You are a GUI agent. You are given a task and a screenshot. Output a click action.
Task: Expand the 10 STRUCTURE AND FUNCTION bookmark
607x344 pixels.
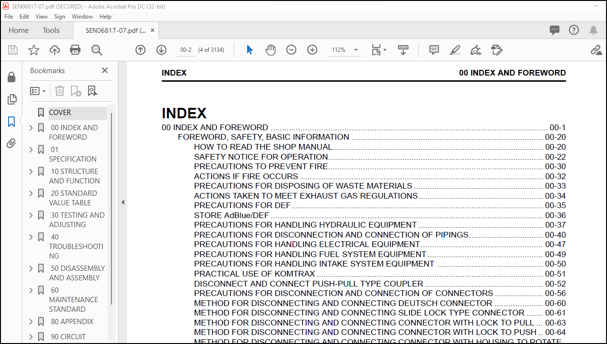[x=31, y=172]
